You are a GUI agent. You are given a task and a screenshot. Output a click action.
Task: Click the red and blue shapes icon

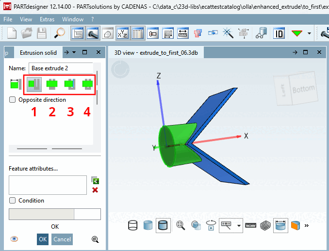coord(197,33)
